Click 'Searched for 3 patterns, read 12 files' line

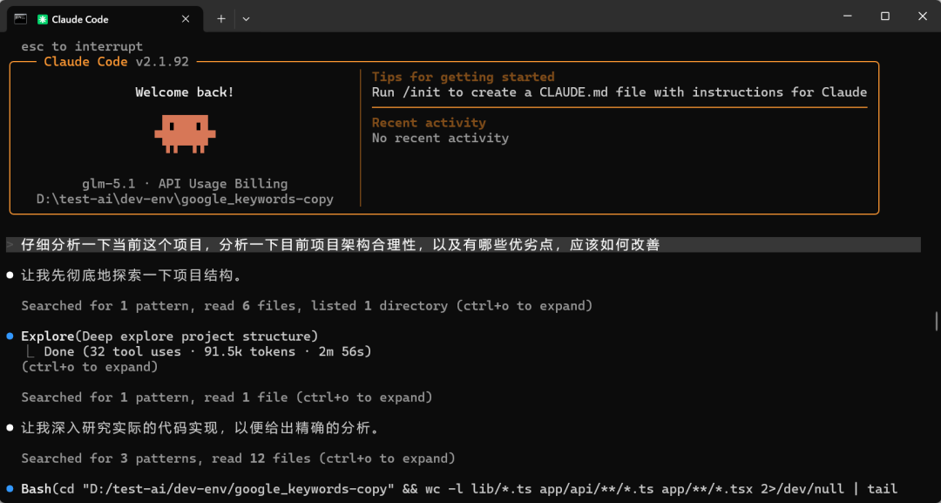[x=238, y=459]
